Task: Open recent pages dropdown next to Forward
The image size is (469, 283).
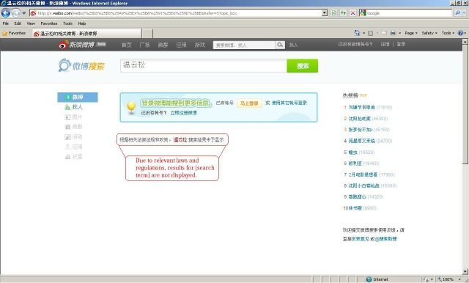Action: [24, 13]
